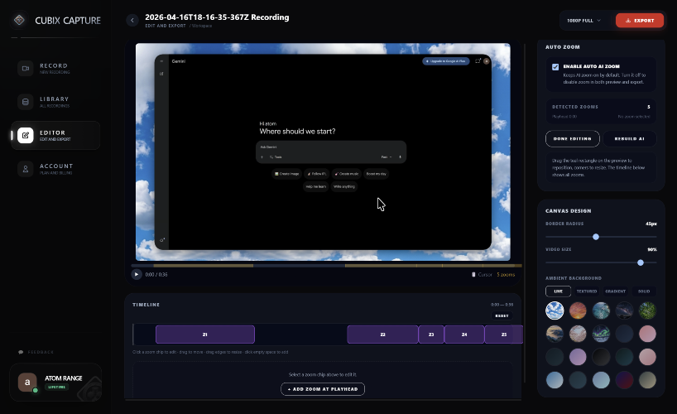Open the Record section in sidebar
This screenshot has height=414, width=677.
point(55,68)
